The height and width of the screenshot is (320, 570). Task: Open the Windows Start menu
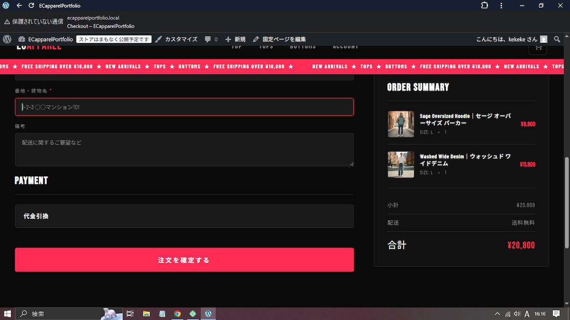7,314
